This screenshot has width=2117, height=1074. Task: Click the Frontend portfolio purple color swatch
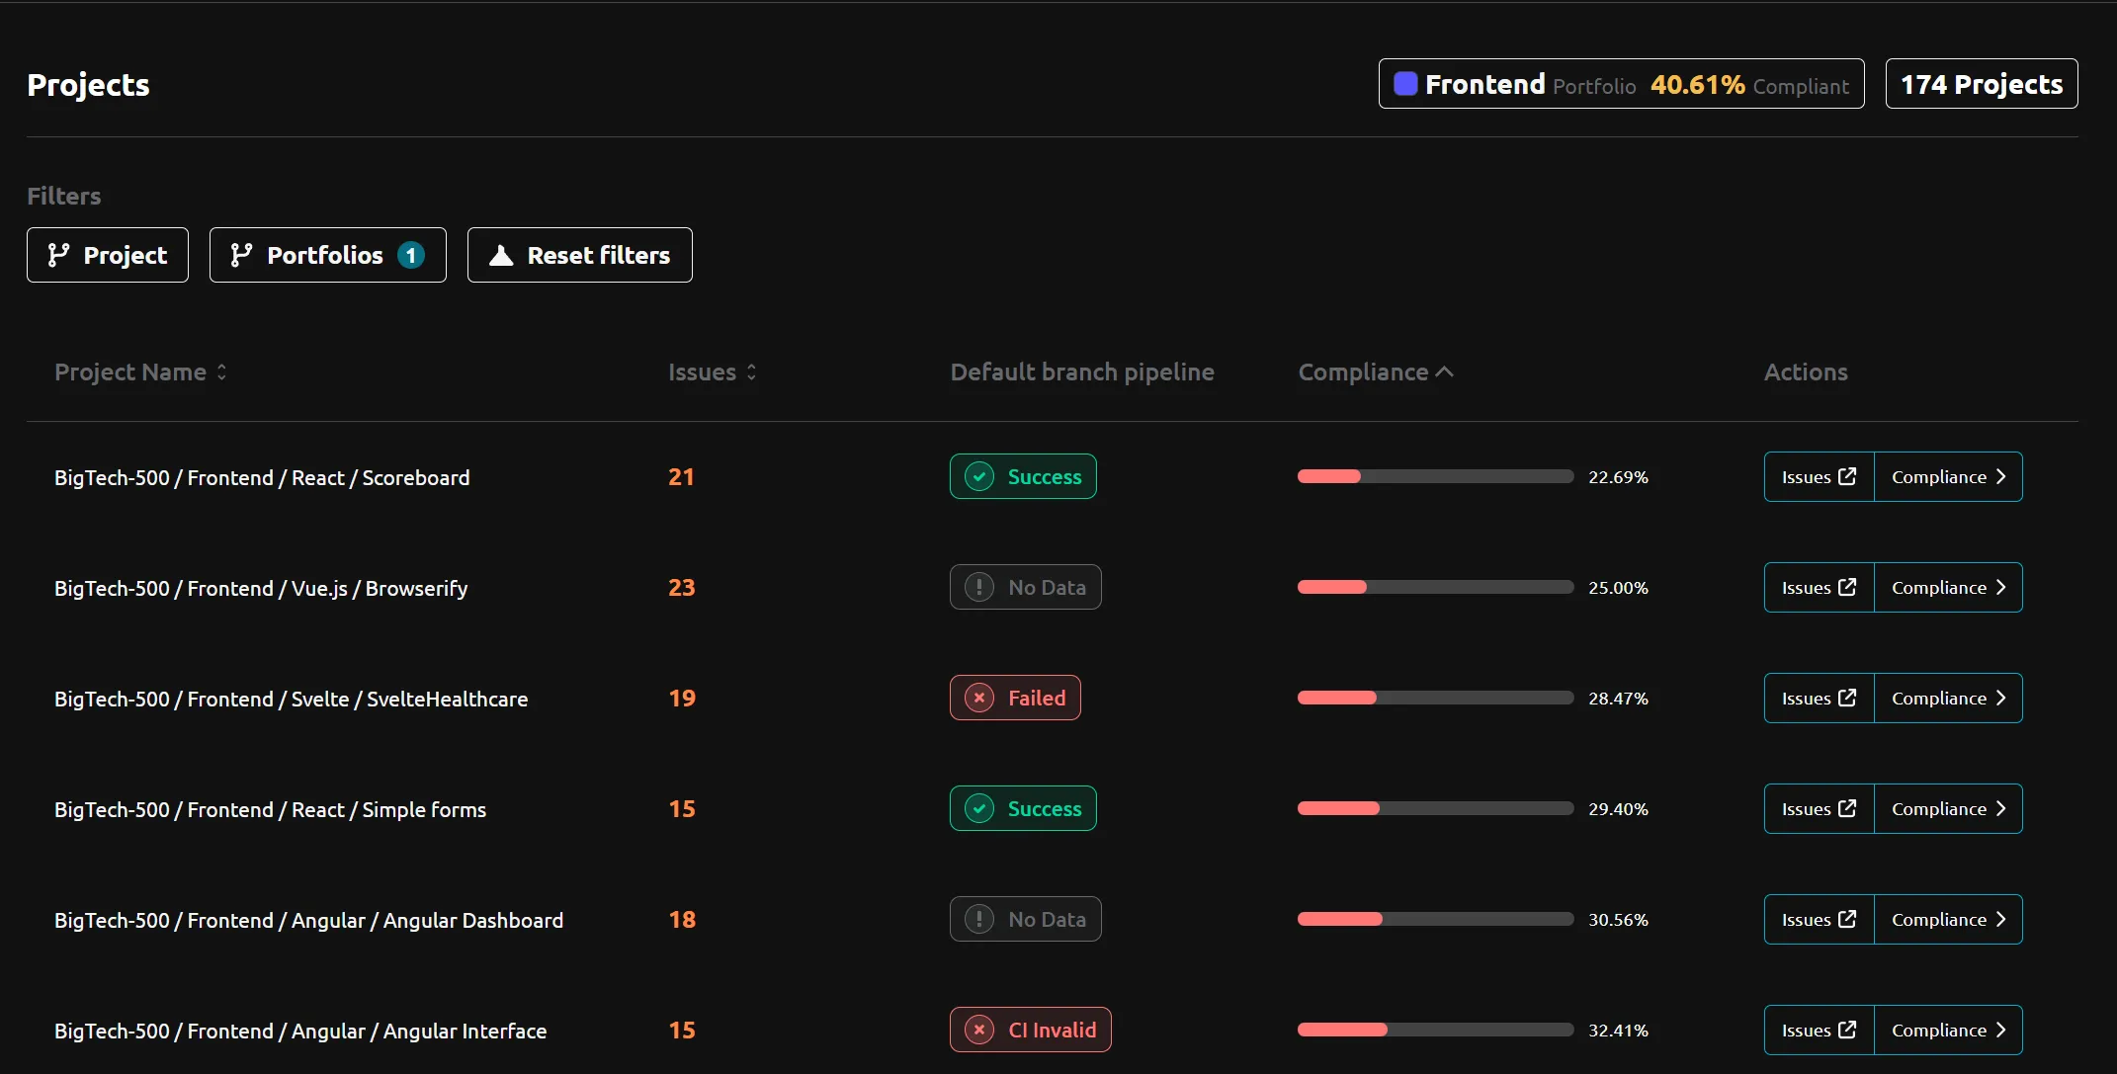[1405, 84]
